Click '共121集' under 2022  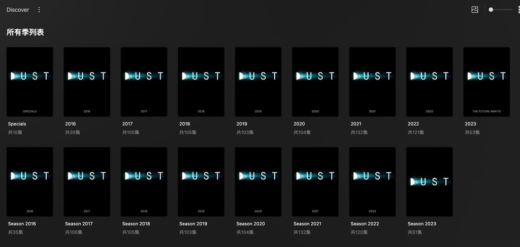click(416, 133)
